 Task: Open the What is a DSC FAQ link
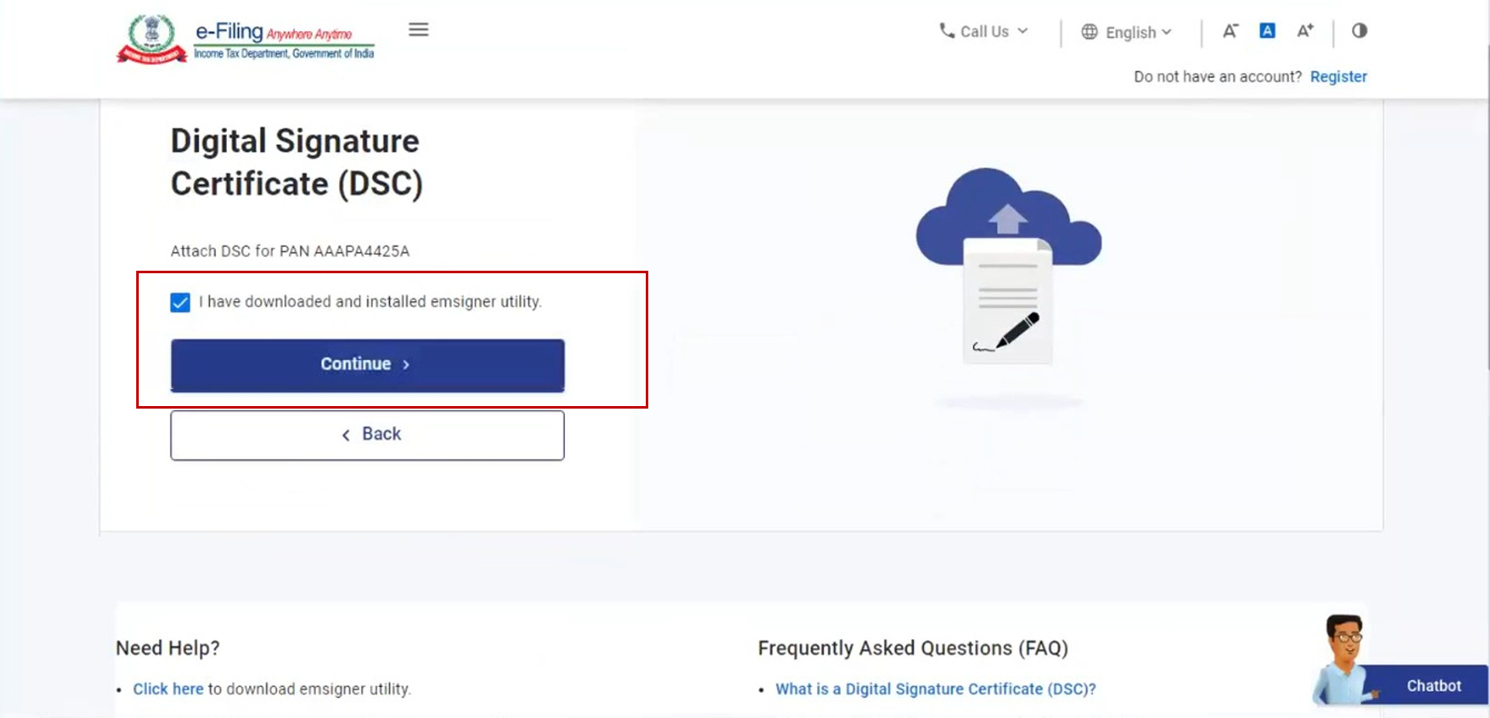[x=935, y=689]
